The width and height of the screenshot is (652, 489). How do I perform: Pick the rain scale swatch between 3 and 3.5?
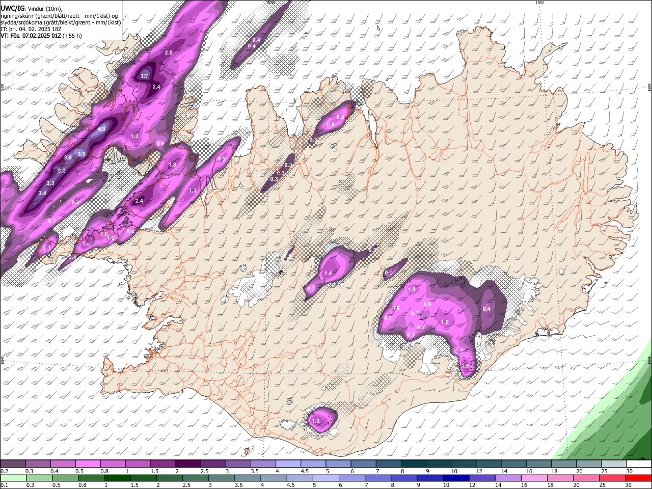pyautogui.click(x=222, y=478)
